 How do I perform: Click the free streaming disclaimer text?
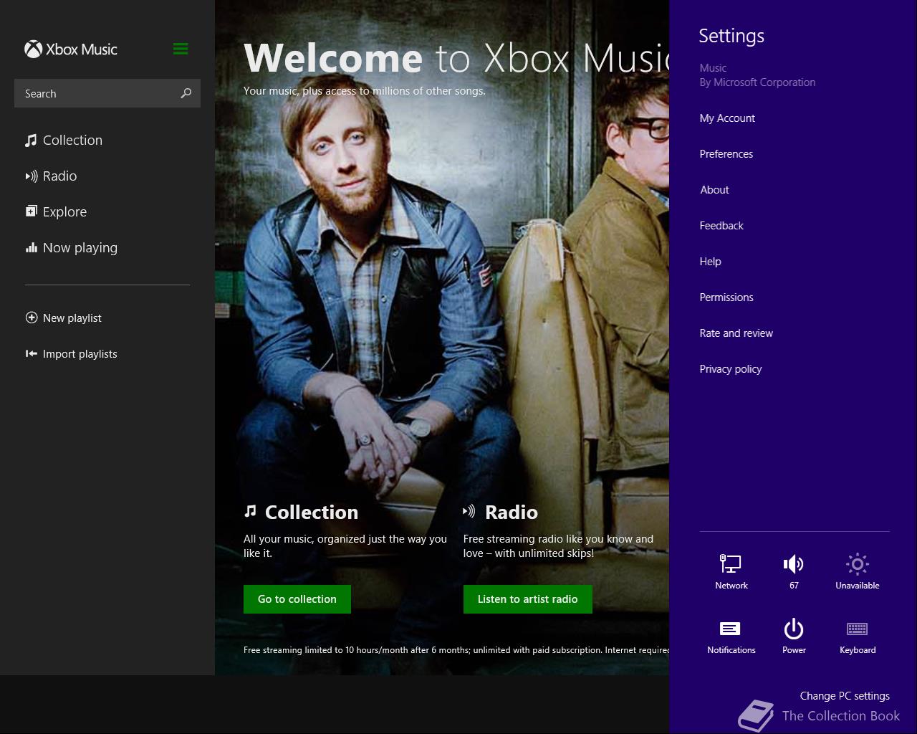(x=456, y=650)
